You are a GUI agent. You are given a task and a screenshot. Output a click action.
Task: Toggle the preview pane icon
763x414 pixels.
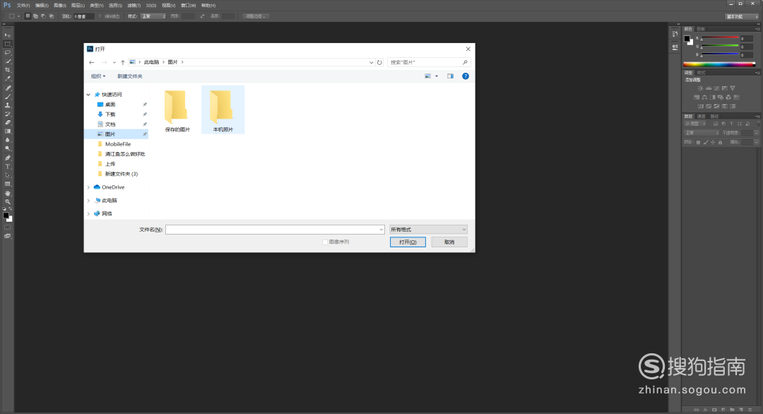[x=450, y=76]
